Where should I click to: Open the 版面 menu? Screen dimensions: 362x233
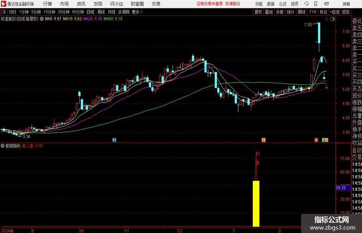271,4
